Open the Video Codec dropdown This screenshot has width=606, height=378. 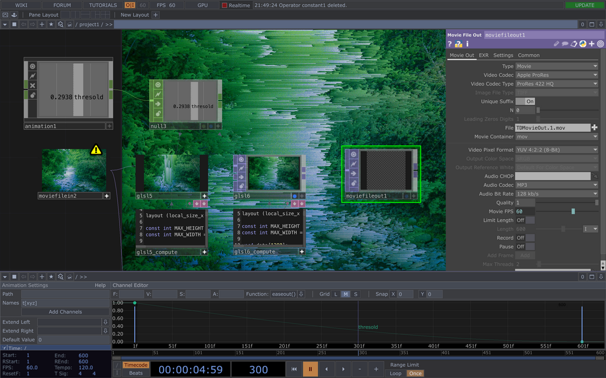[x=556, y=75]
